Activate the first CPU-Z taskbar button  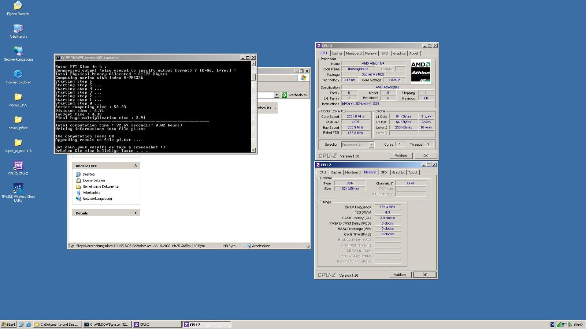(157, 325)
